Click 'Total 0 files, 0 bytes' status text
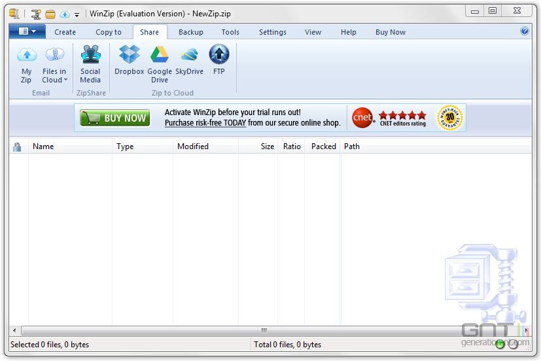 [x=287, y=345]
